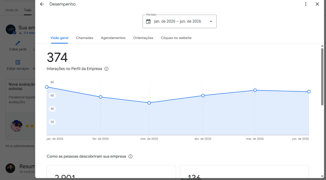Click the mar. de 2026 x-axis label
Viewport: 326px width, 180px height.
(149, 139)
